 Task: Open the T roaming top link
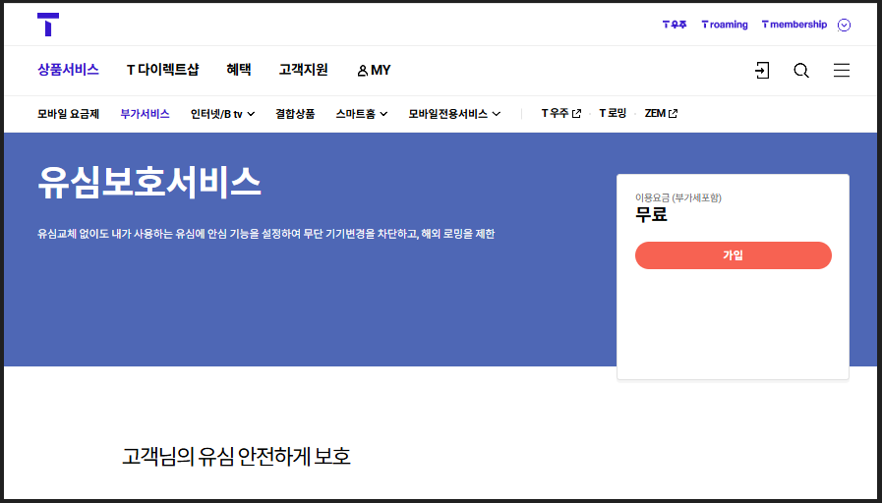pos(725,25)
